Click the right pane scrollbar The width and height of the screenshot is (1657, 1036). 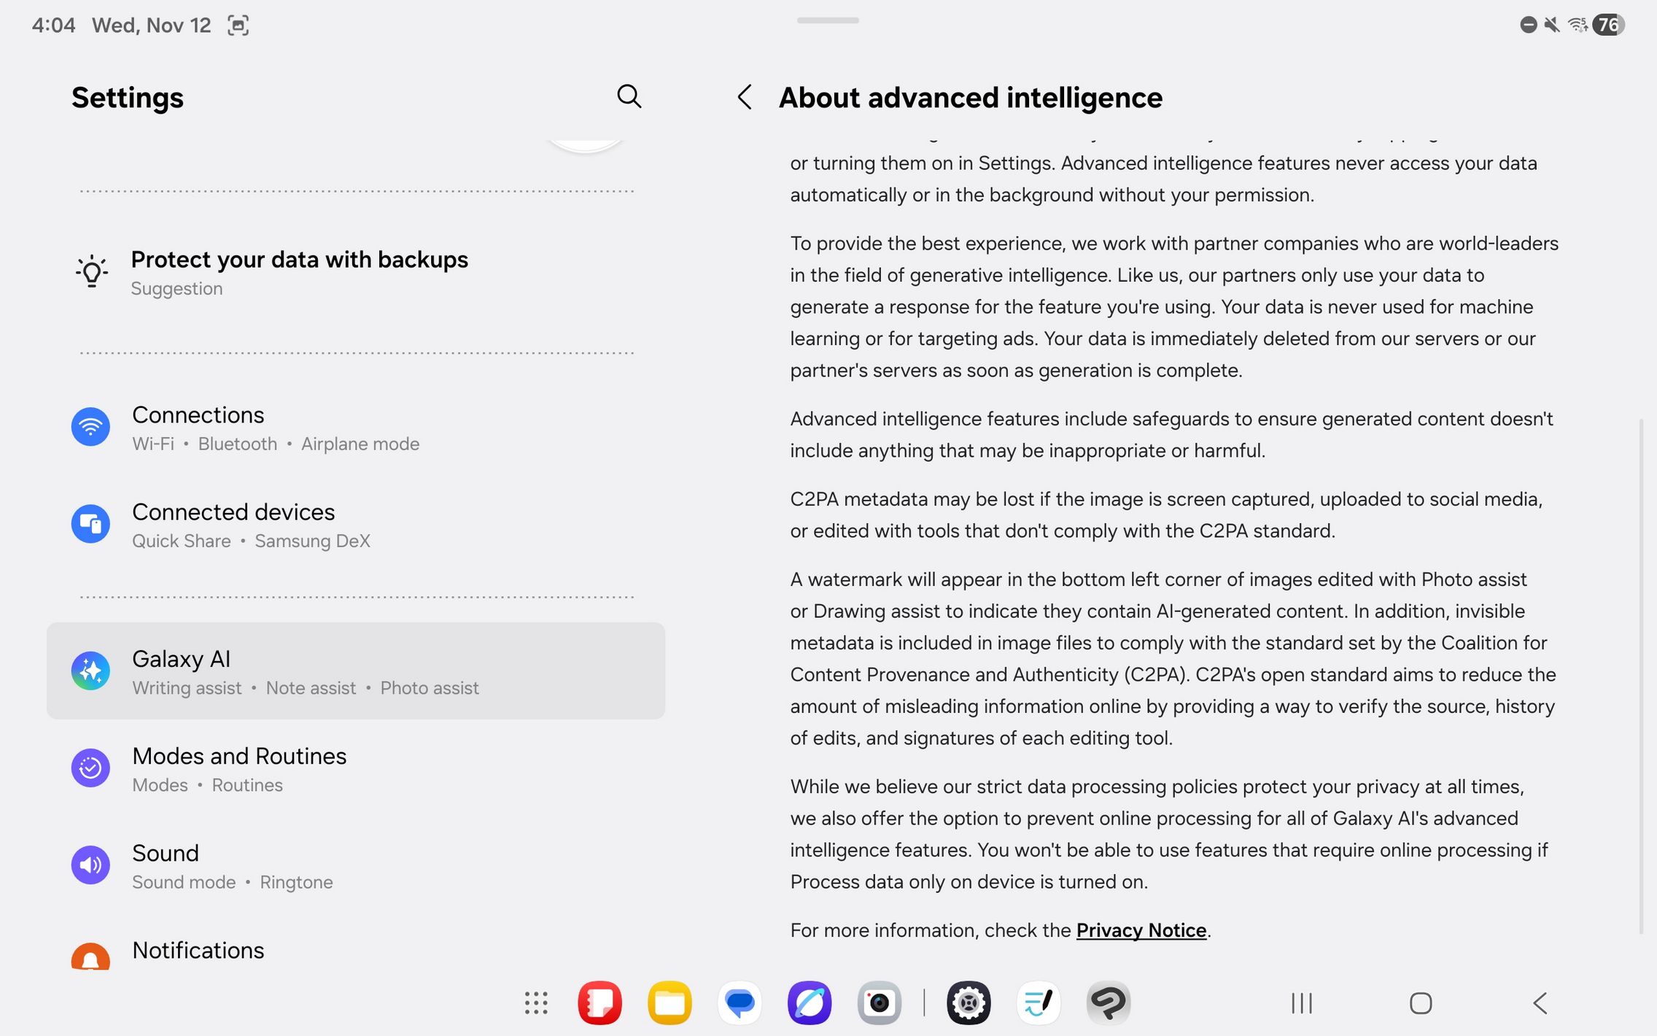point(1641,676)
